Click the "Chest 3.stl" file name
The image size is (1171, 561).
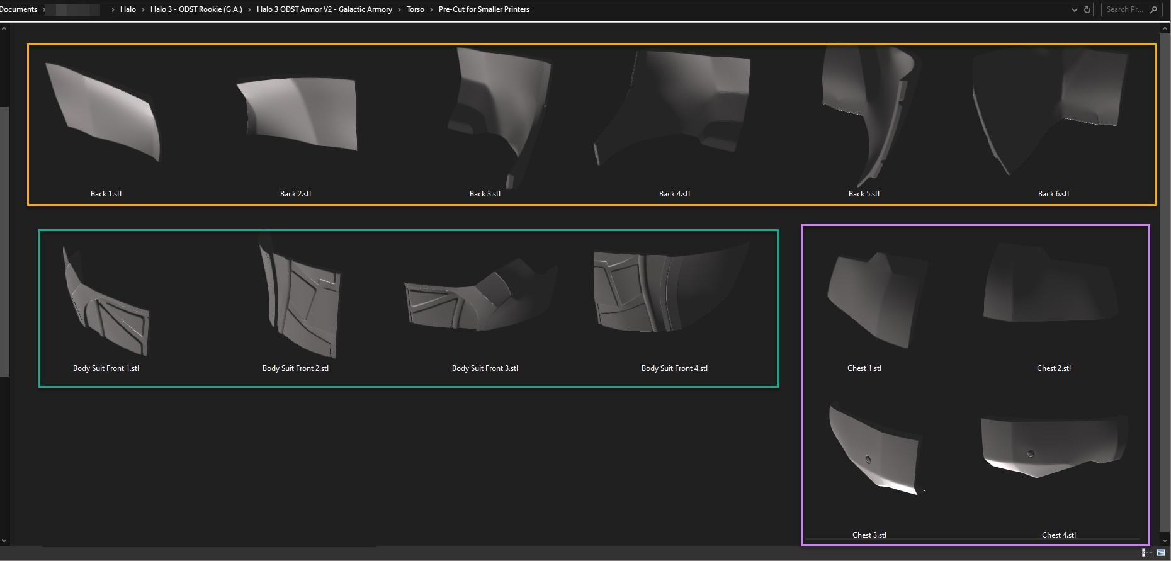point(869,535)
